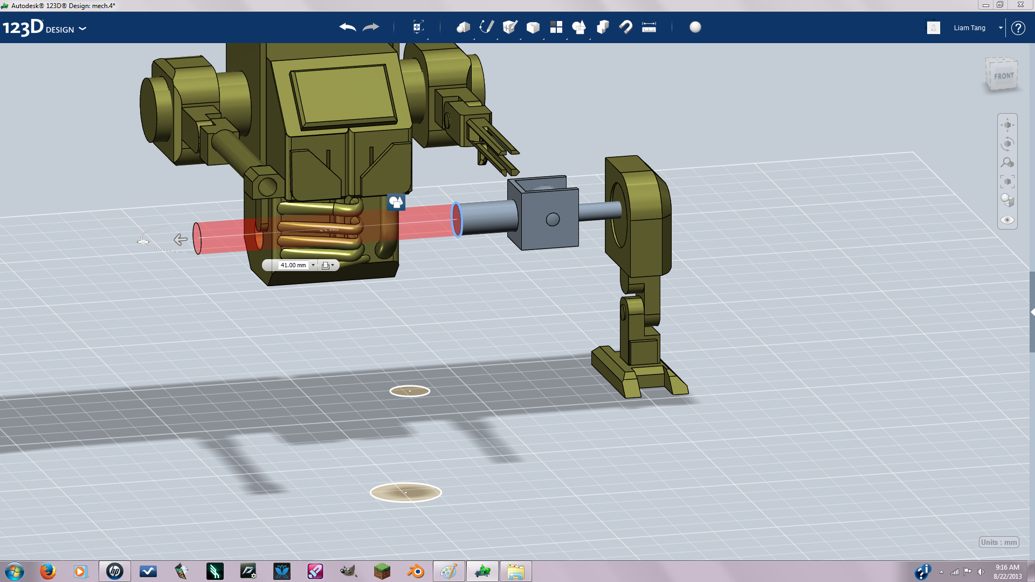Select the Orbit navigation tool
This screenshot has height=582, width=1035.
[1008, 144]
